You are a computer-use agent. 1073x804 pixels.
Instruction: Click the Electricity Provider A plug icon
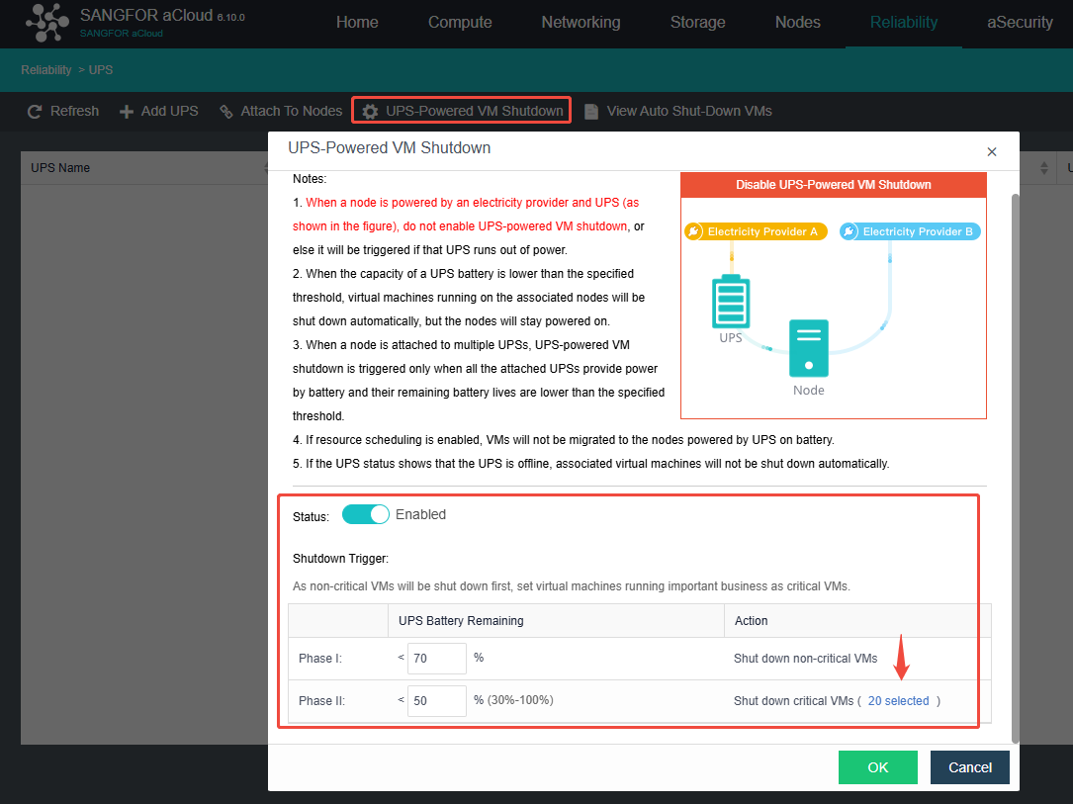(x=694, y=231)
